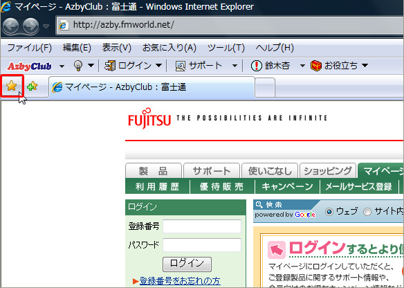Click the AzbyClub toolbar logo

(x=29, y=66)
